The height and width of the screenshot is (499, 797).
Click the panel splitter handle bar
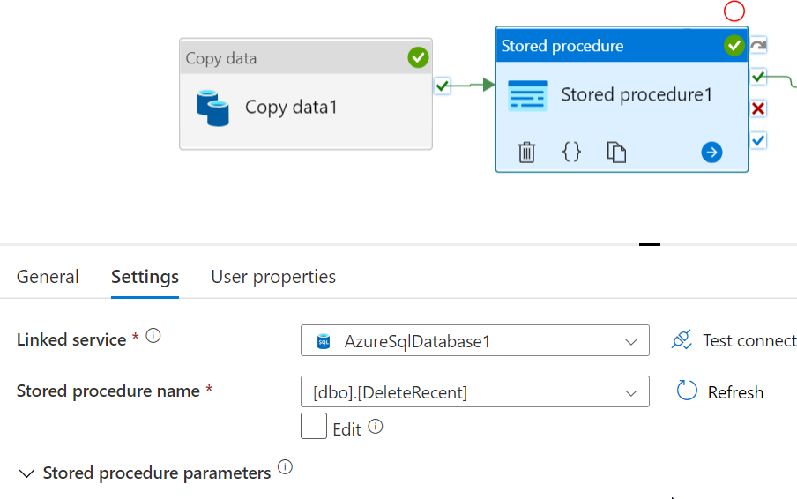(x=650, y=244)
